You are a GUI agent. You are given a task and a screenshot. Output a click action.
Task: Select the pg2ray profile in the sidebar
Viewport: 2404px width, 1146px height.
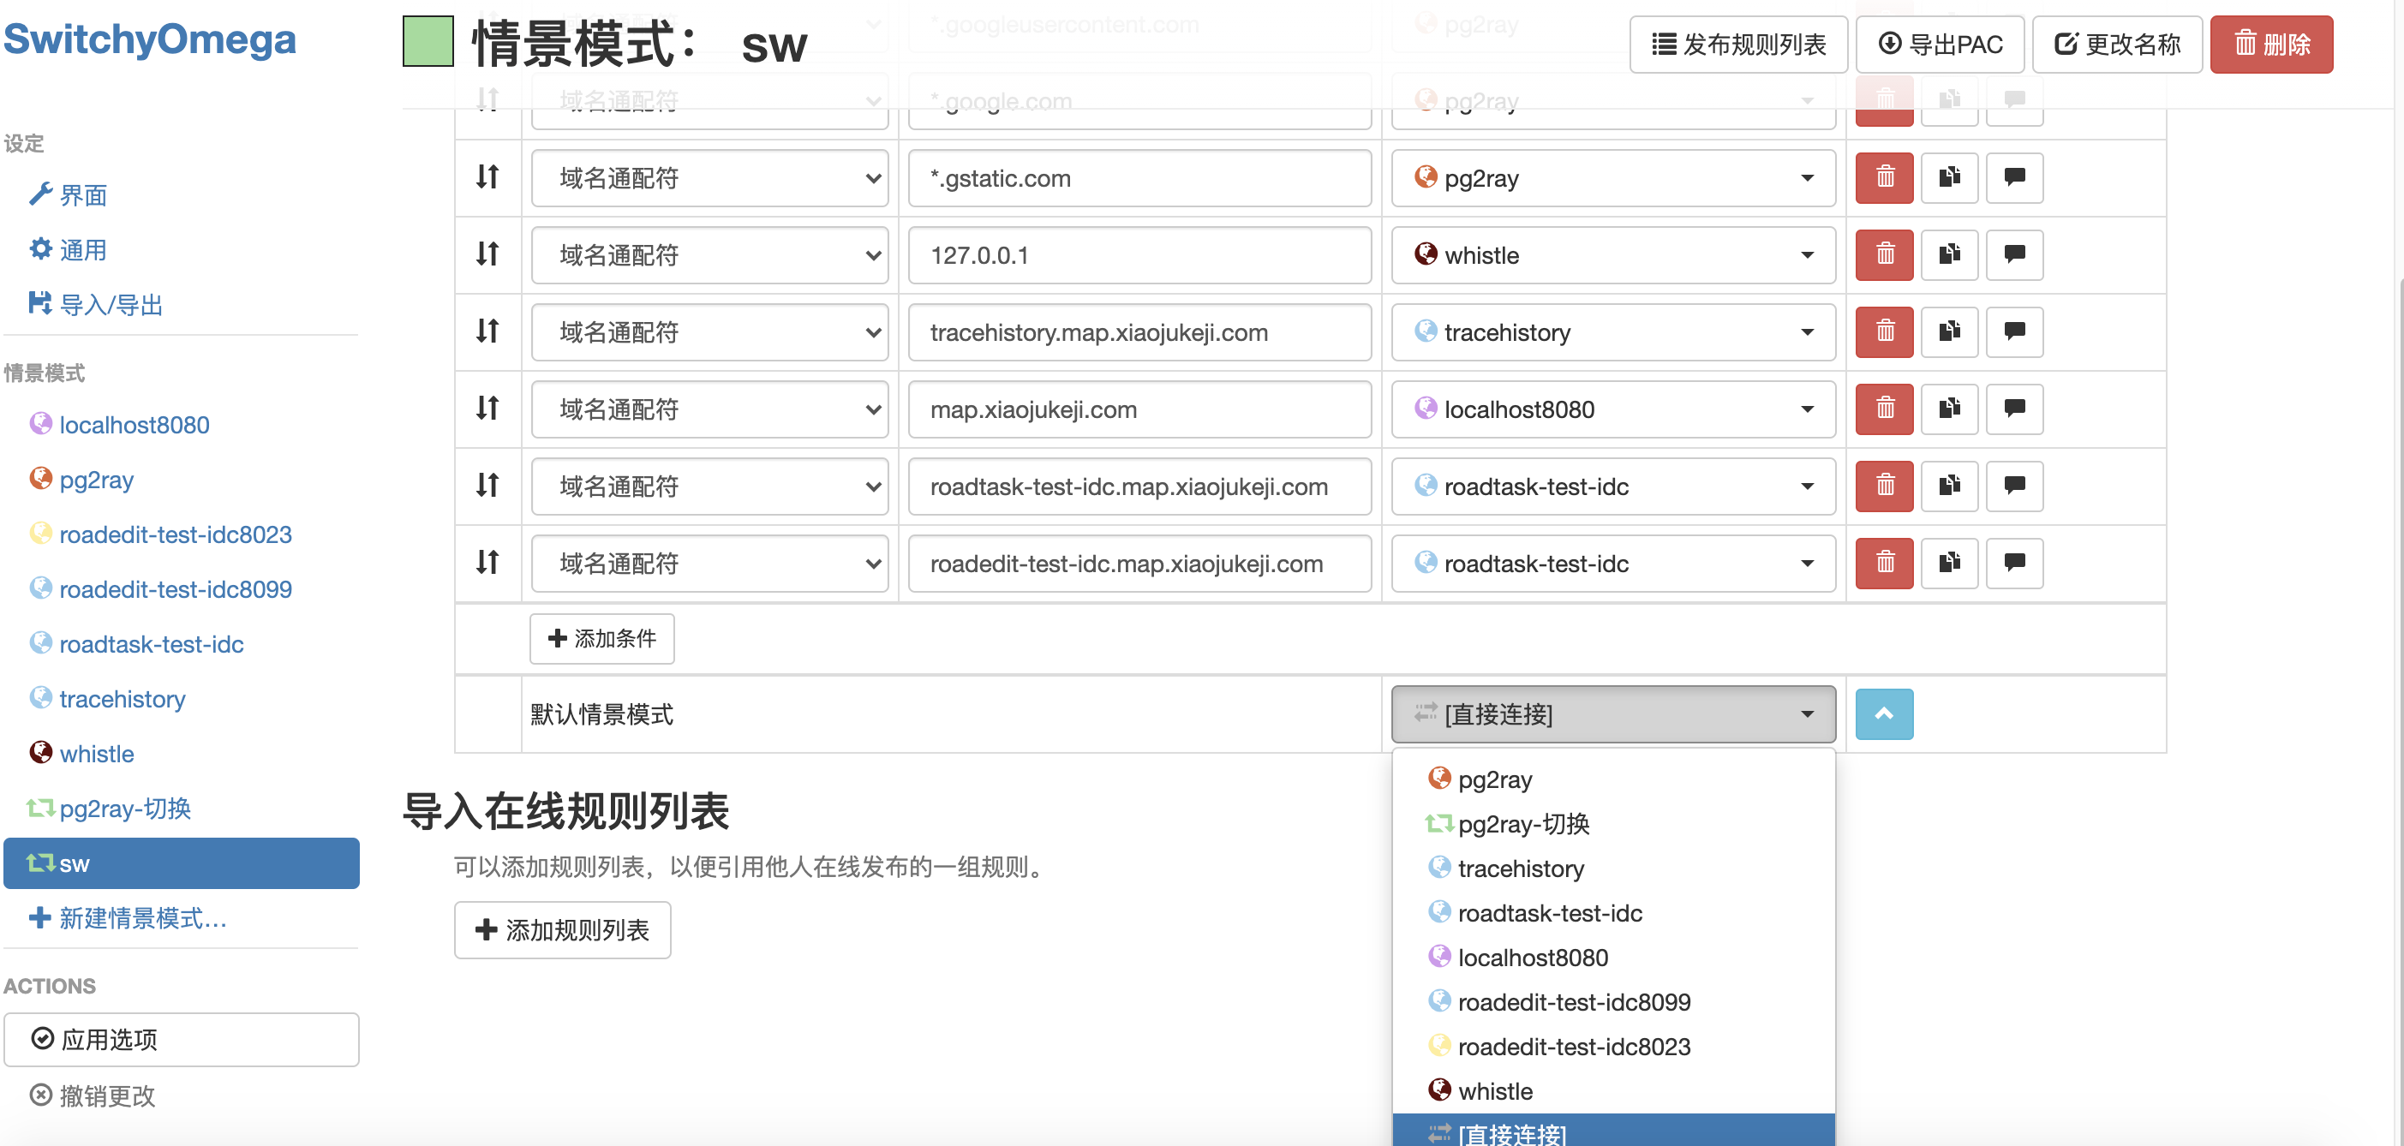point(95,479)
